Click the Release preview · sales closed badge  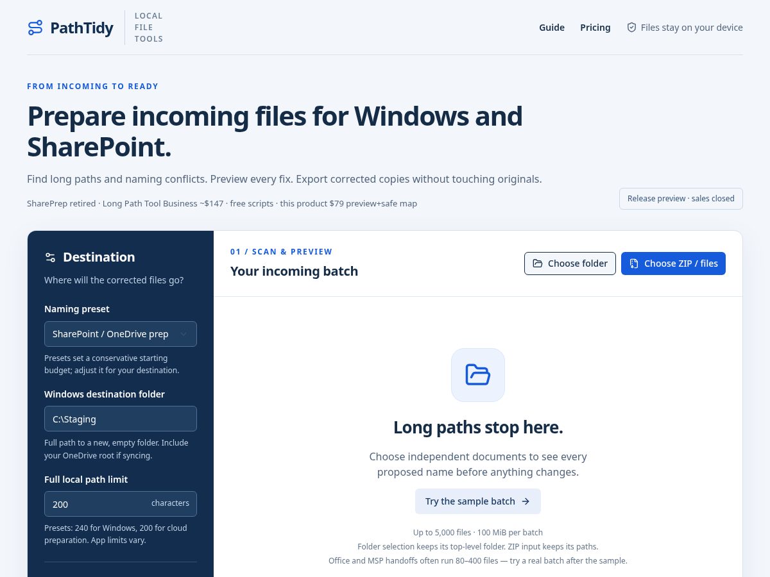[681, 199]
